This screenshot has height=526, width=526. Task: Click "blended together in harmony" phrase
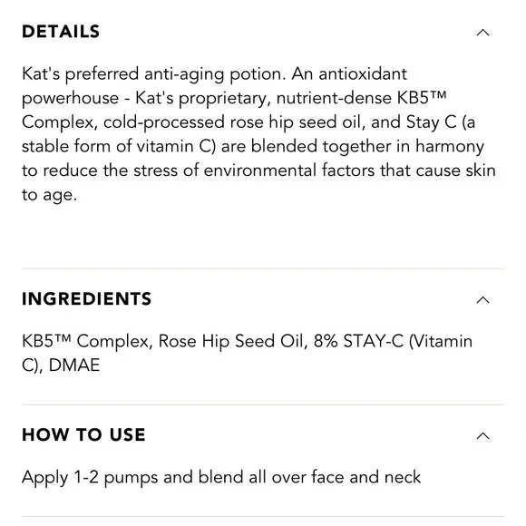[367, 147]
